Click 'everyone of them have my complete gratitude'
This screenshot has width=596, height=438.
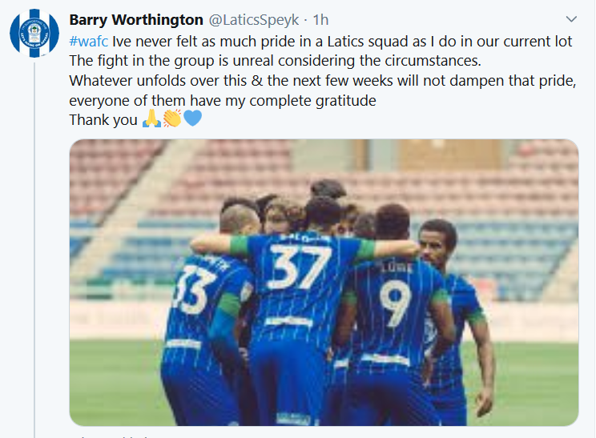point(223,101)
